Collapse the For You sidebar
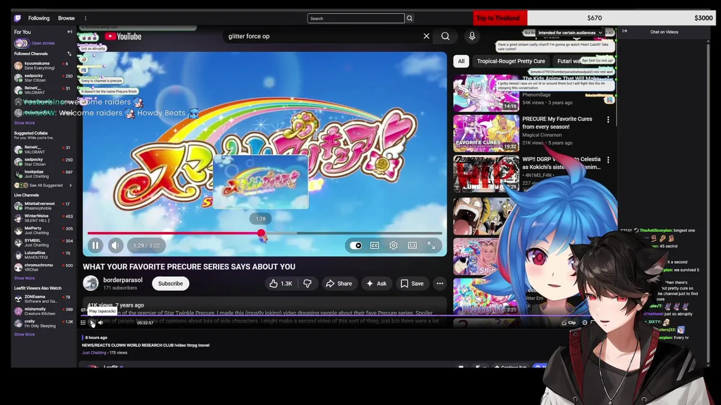The width and height of the screenshot is (721, 405). coord(70,32)
